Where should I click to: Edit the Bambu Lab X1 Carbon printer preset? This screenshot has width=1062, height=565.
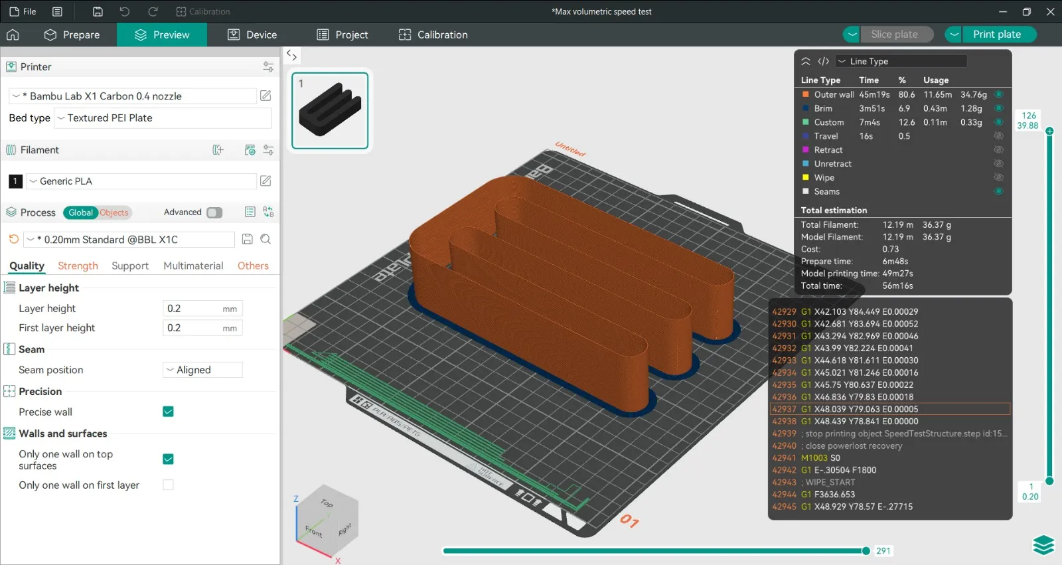point(265,96)
